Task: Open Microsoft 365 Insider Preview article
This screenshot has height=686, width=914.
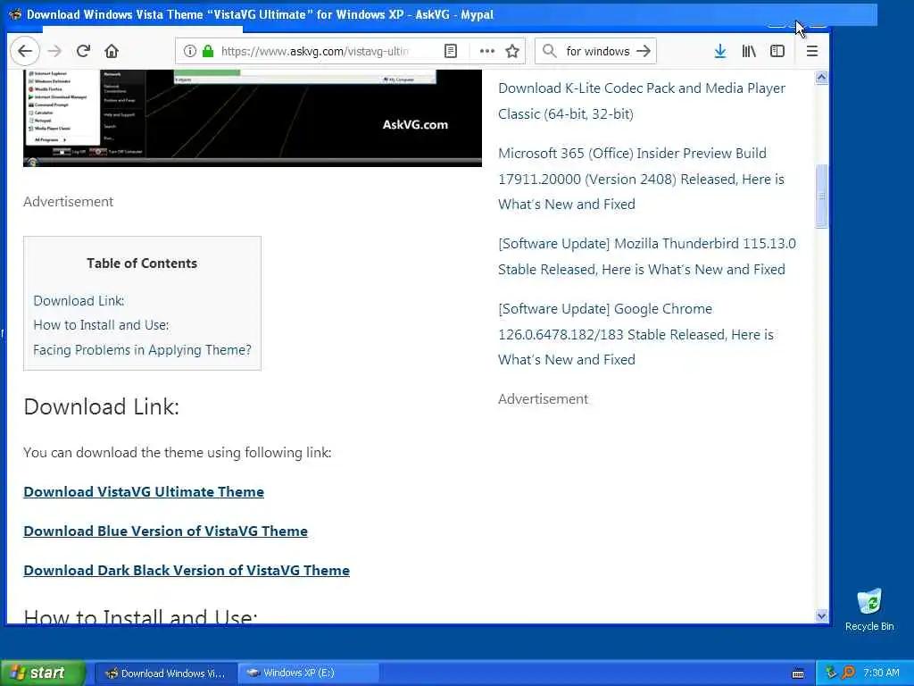Action: 641,179
